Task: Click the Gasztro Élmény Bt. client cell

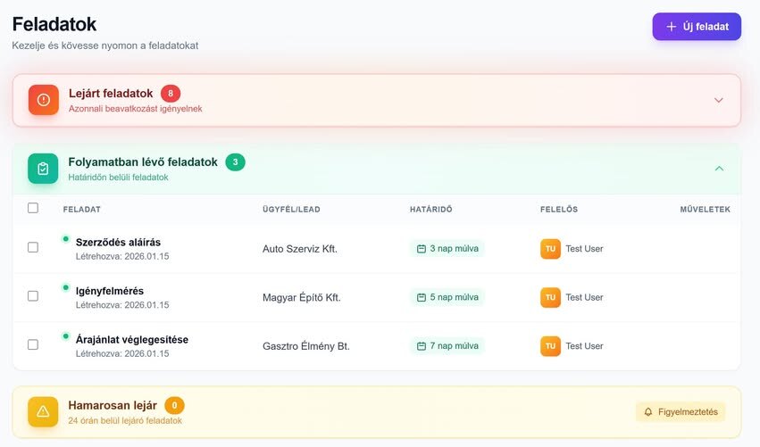Action: pos(305,346)
